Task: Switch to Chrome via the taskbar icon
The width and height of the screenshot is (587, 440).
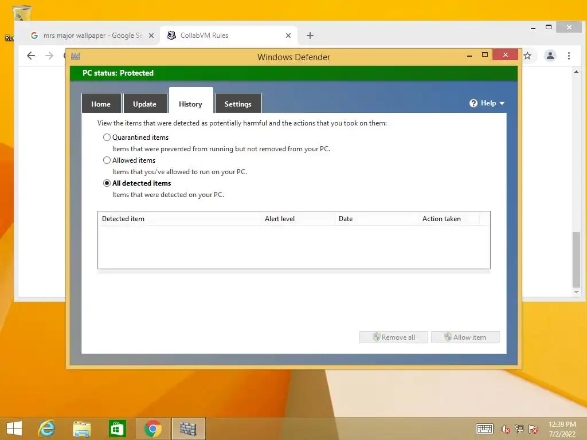Action: [x=152, y=429]
